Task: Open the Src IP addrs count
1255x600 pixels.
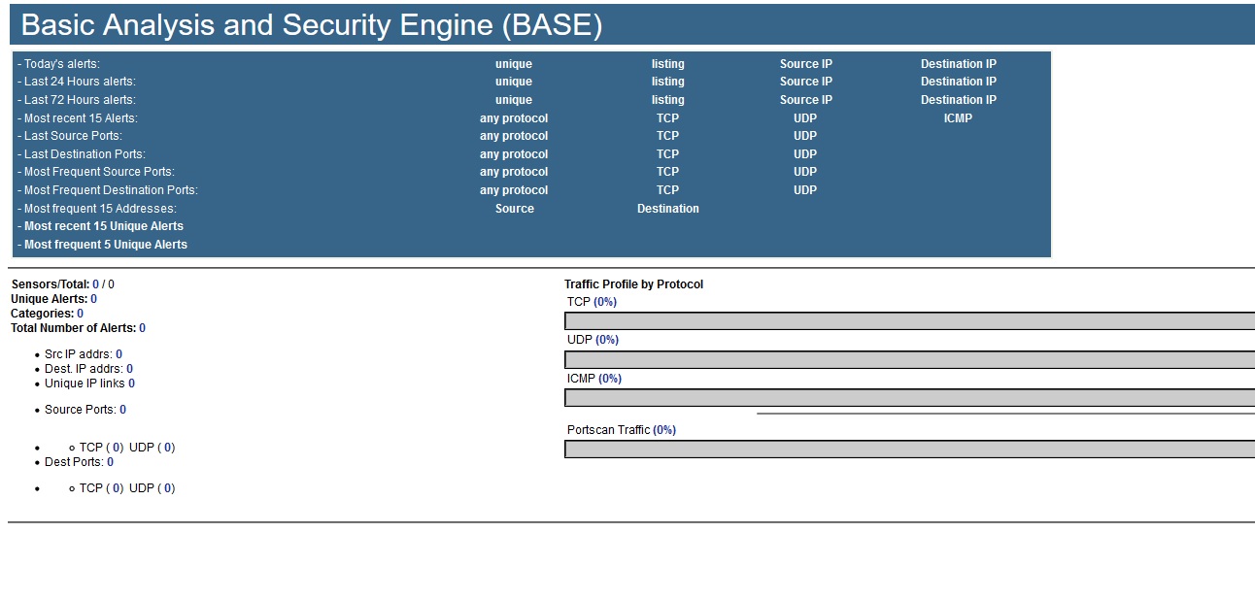Action: coord(119,354)
